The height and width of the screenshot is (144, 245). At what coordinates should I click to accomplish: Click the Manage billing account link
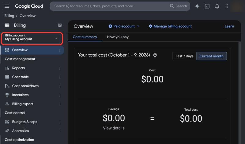172,26
